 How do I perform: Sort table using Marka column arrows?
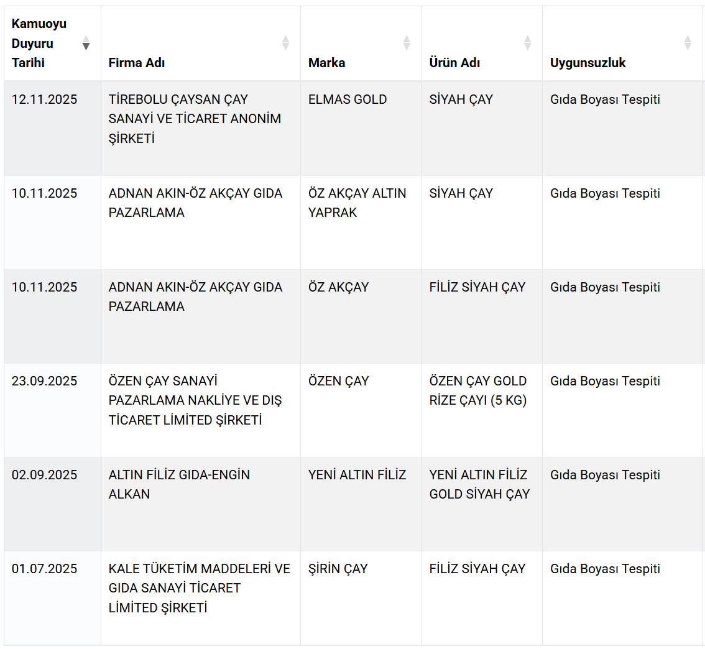point(407,43)
